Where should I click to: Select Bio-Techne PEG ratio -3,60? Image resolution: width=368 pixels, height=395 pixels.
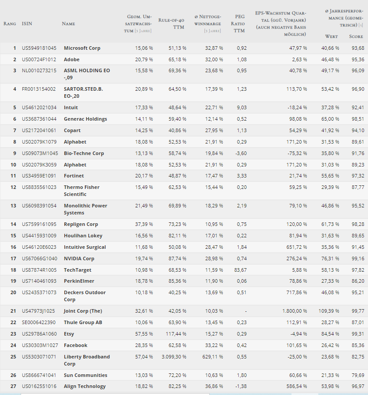pos(241,153)
